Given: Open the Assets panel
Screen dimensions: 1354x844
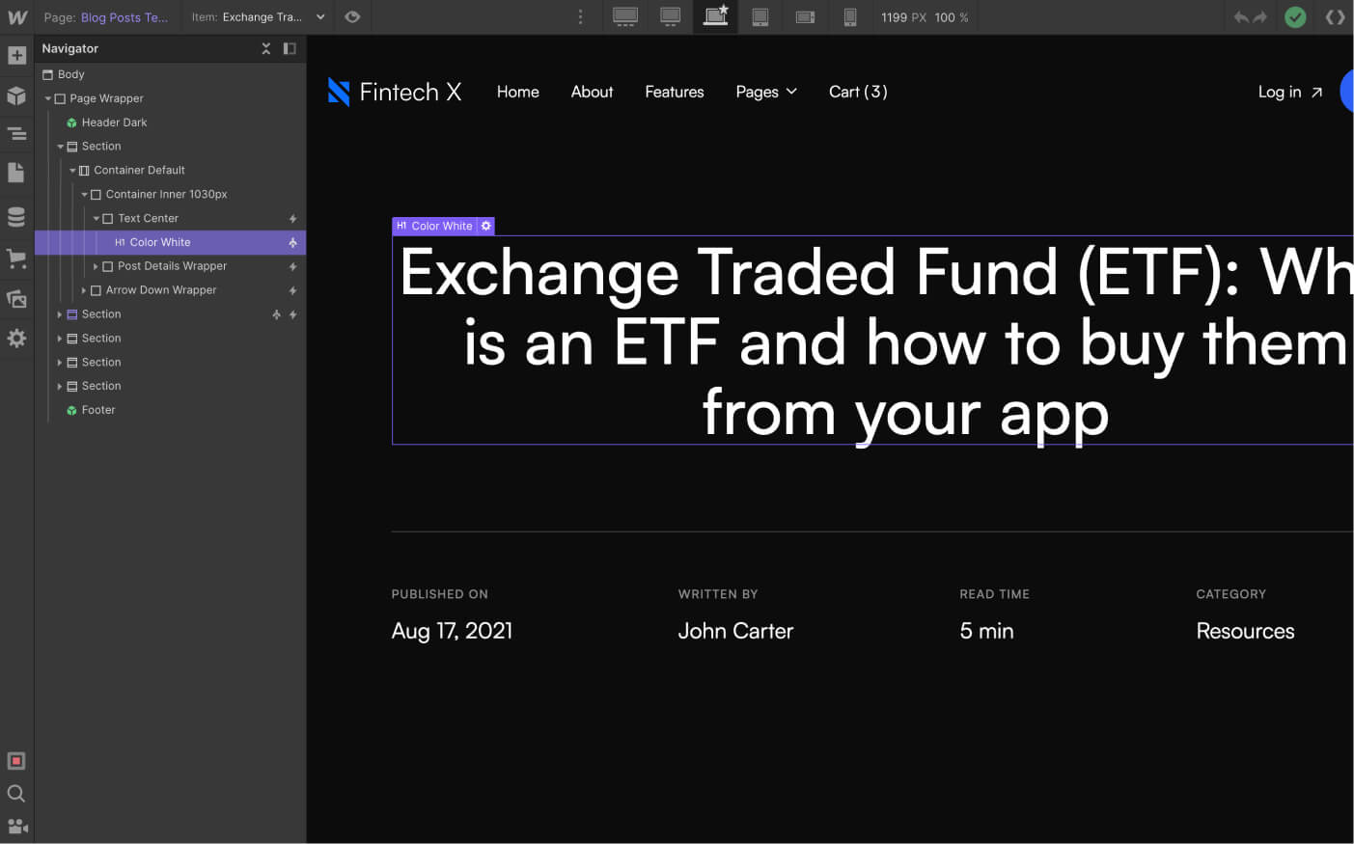Looking at the screenshot, I should click(17, 298).
